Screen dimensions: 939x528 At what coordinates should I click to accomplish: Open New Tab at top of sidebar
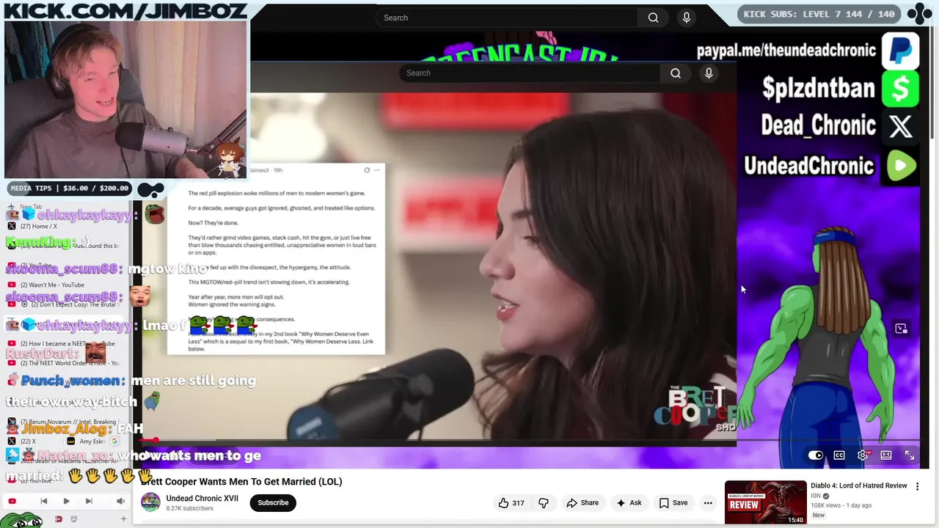click(66, 207)
